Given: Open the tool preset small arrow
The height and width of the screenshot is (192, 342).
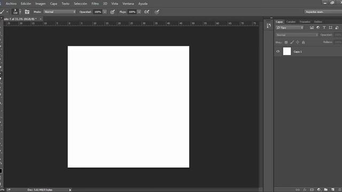Looking at the screenshot, I should 7,12.
